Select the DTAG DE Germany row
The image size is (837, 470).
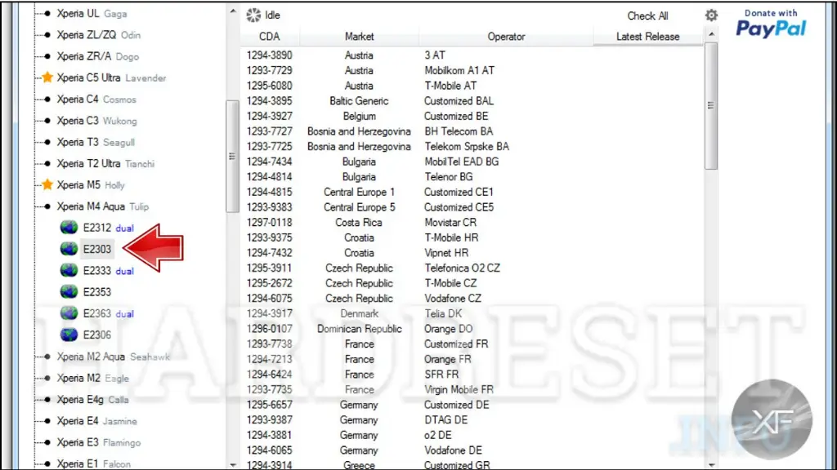click(x=472, y=420)
